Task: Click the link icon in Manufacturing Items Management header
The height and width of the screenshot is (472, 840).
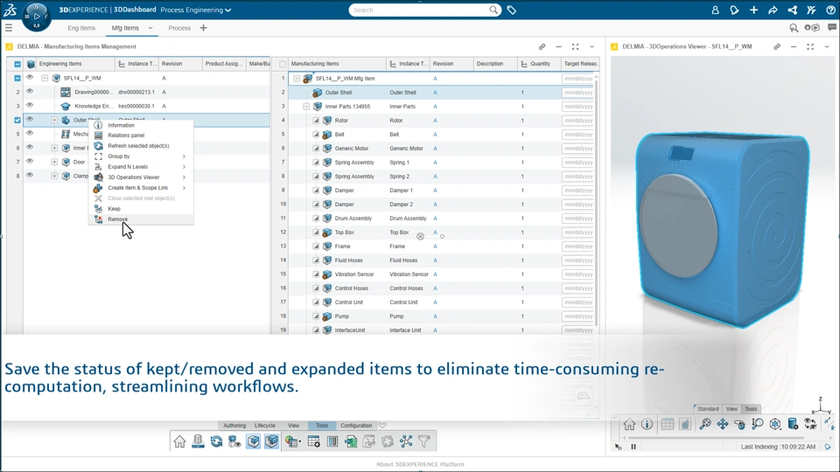Action: coord(542,46)
